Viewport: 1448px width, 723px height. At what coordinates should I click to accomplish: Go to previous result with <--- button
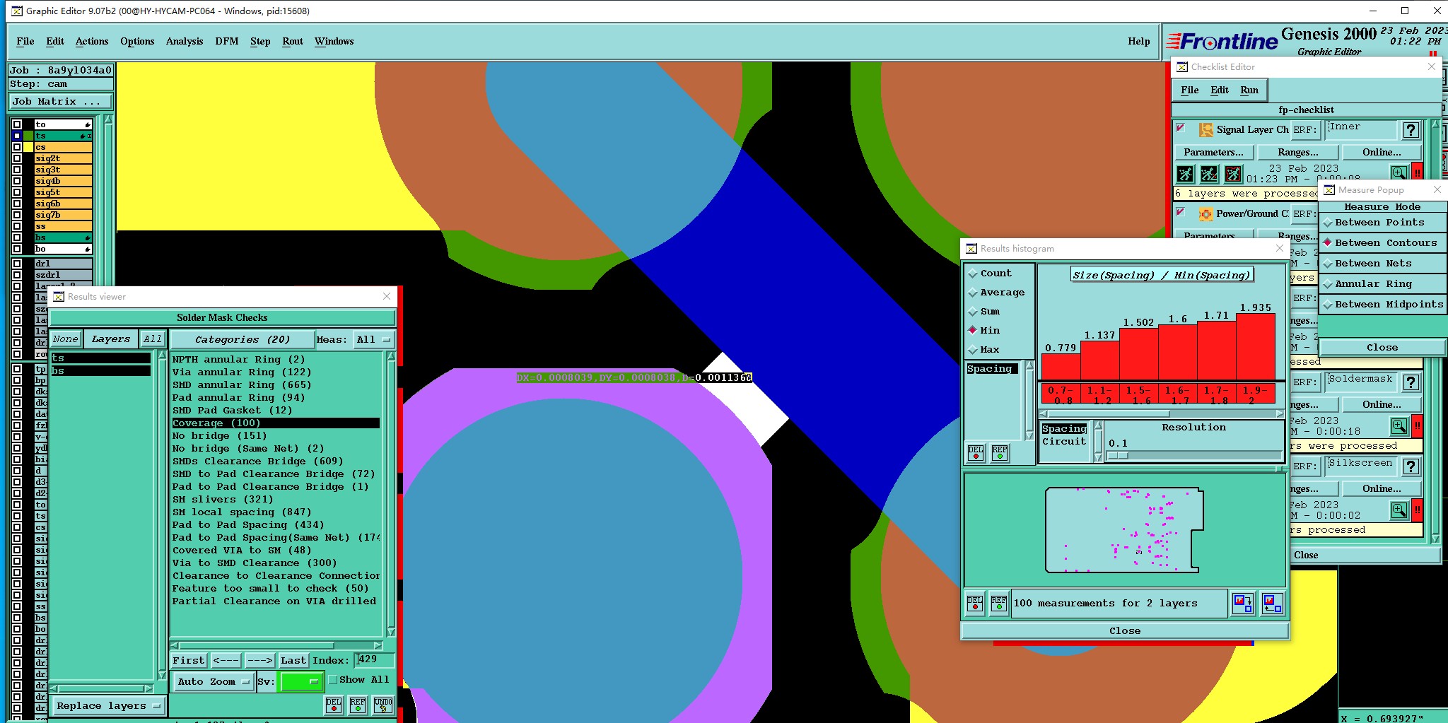(226, 661)
